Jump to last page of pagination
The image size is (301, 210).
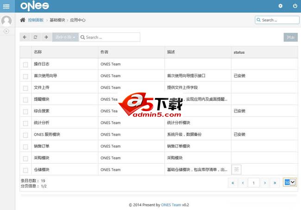(275, 183)
